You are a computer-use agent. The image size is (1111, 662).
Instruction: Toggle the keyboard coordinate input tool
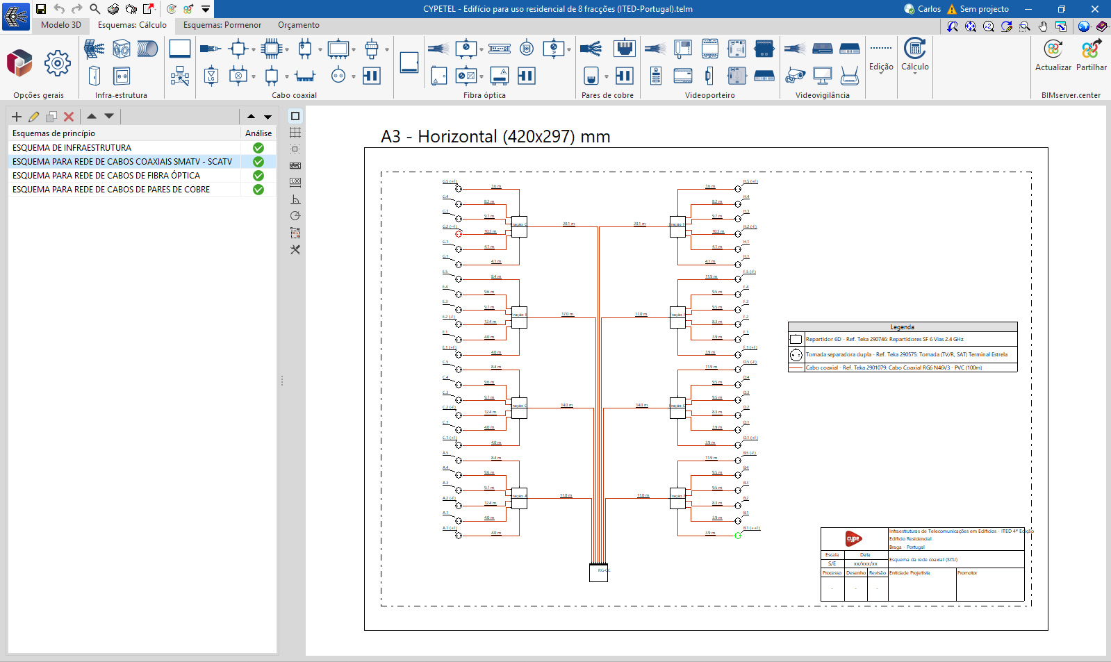coord(295,165)
